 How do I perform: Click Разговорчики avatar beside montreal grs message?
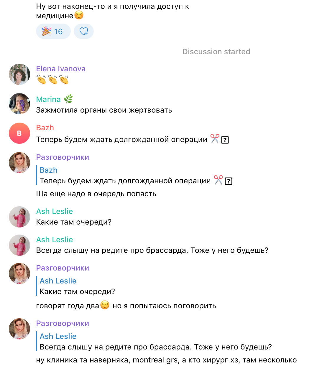tap(19, 329)
